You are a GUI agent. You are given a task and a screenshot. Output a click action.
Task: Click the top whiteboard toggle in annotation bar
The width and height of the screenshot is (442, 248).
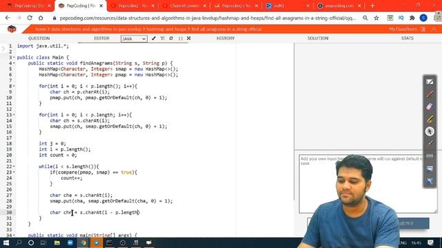coord(430,82)
